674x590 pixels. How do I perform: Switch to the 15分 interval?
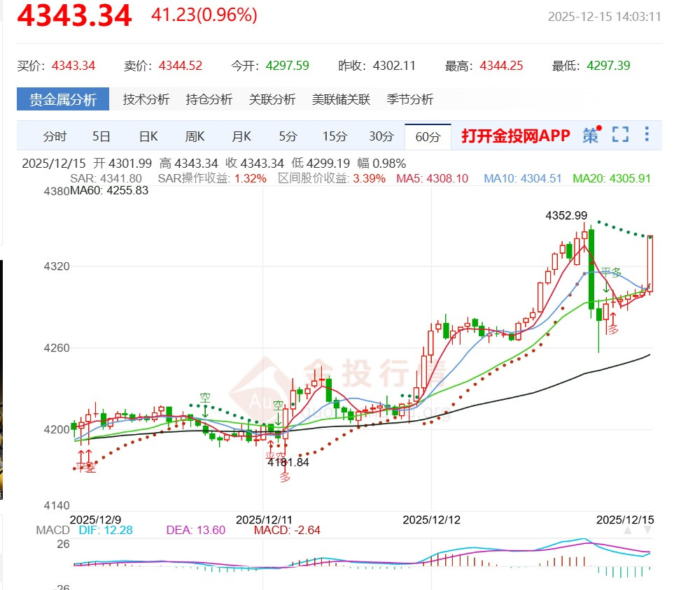pos(333,136)
